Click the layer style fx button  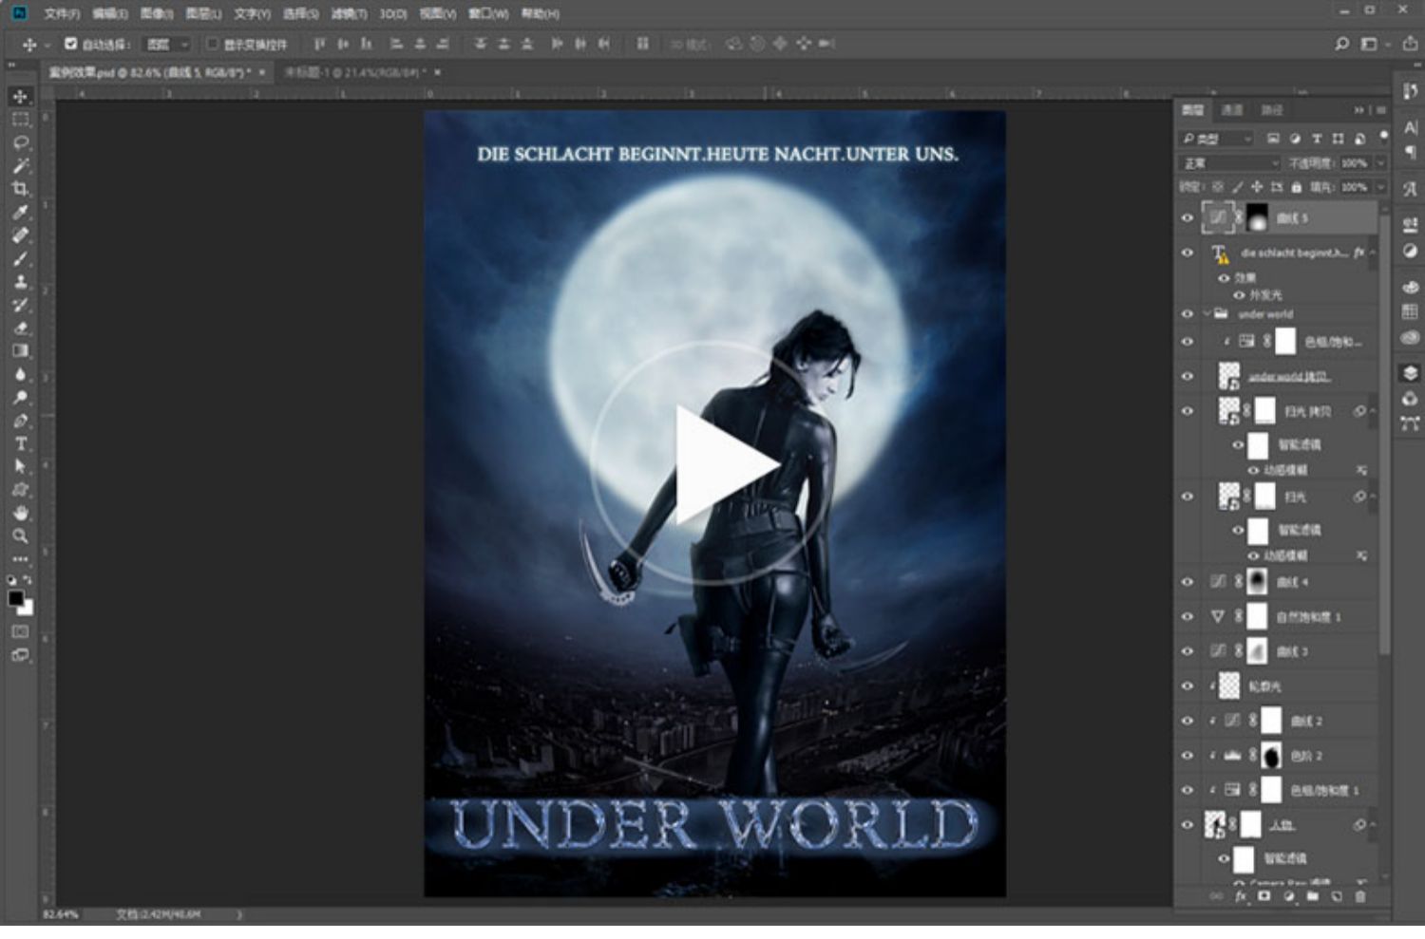[x=1241, y=896]
